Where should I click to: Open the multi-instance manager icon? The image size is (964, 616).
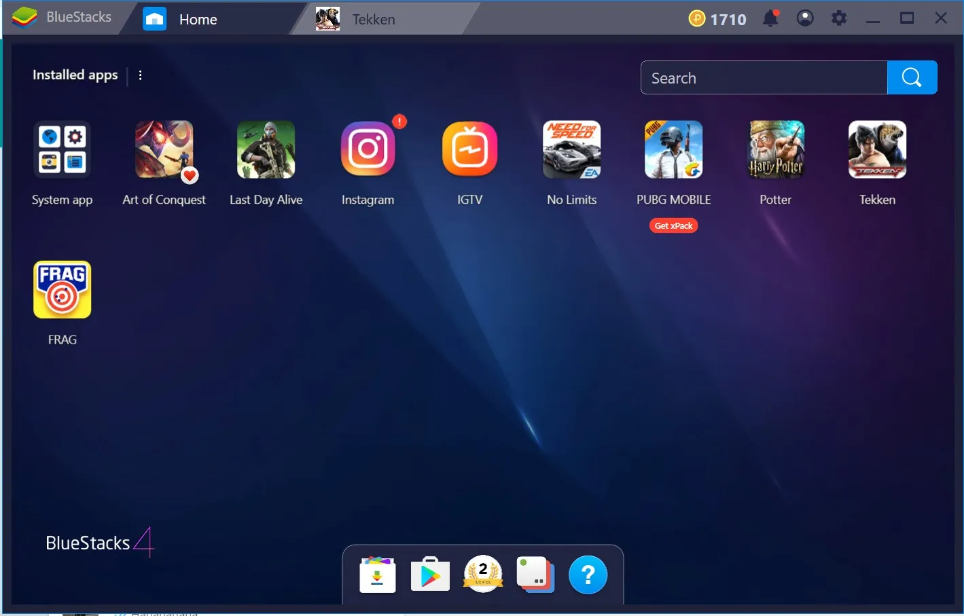(x=535, y=575)
